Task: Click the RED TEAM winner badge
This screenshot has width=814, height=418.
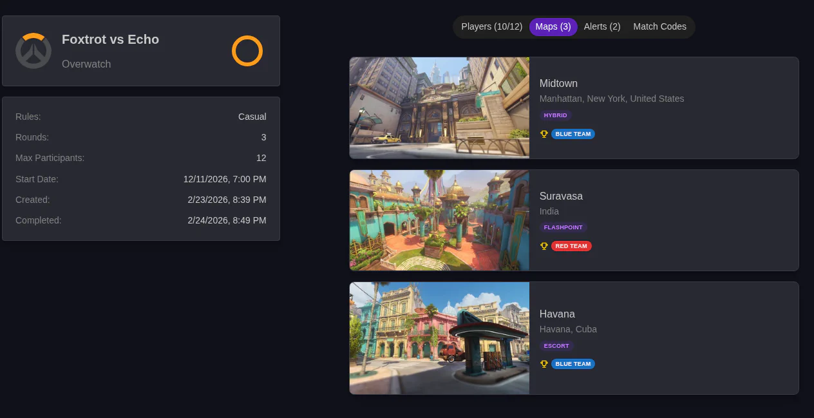Action: click(x=571, y=246)
